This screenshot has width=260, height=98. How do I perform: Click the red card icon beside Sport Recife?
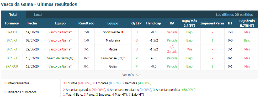point(121,32)
